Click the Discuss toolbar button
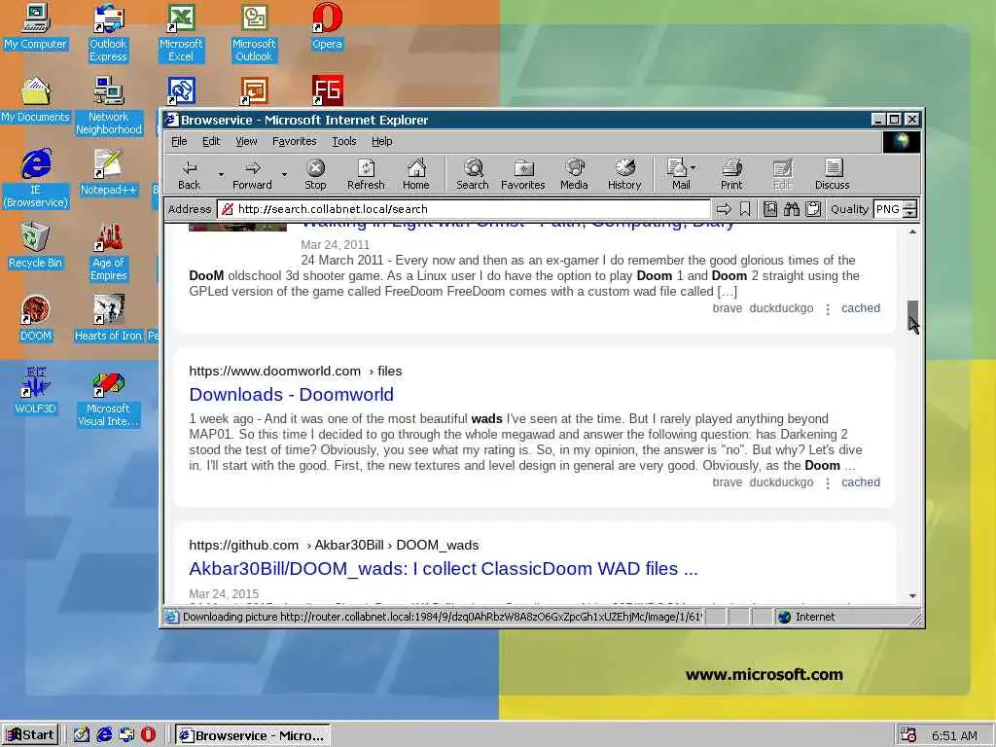 [833, 174]
